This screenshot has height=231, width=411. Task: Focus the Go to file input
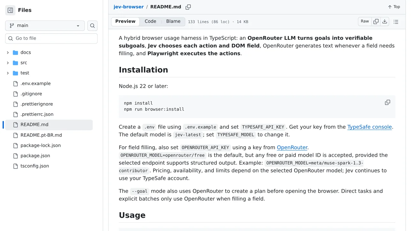click(51, 38)
